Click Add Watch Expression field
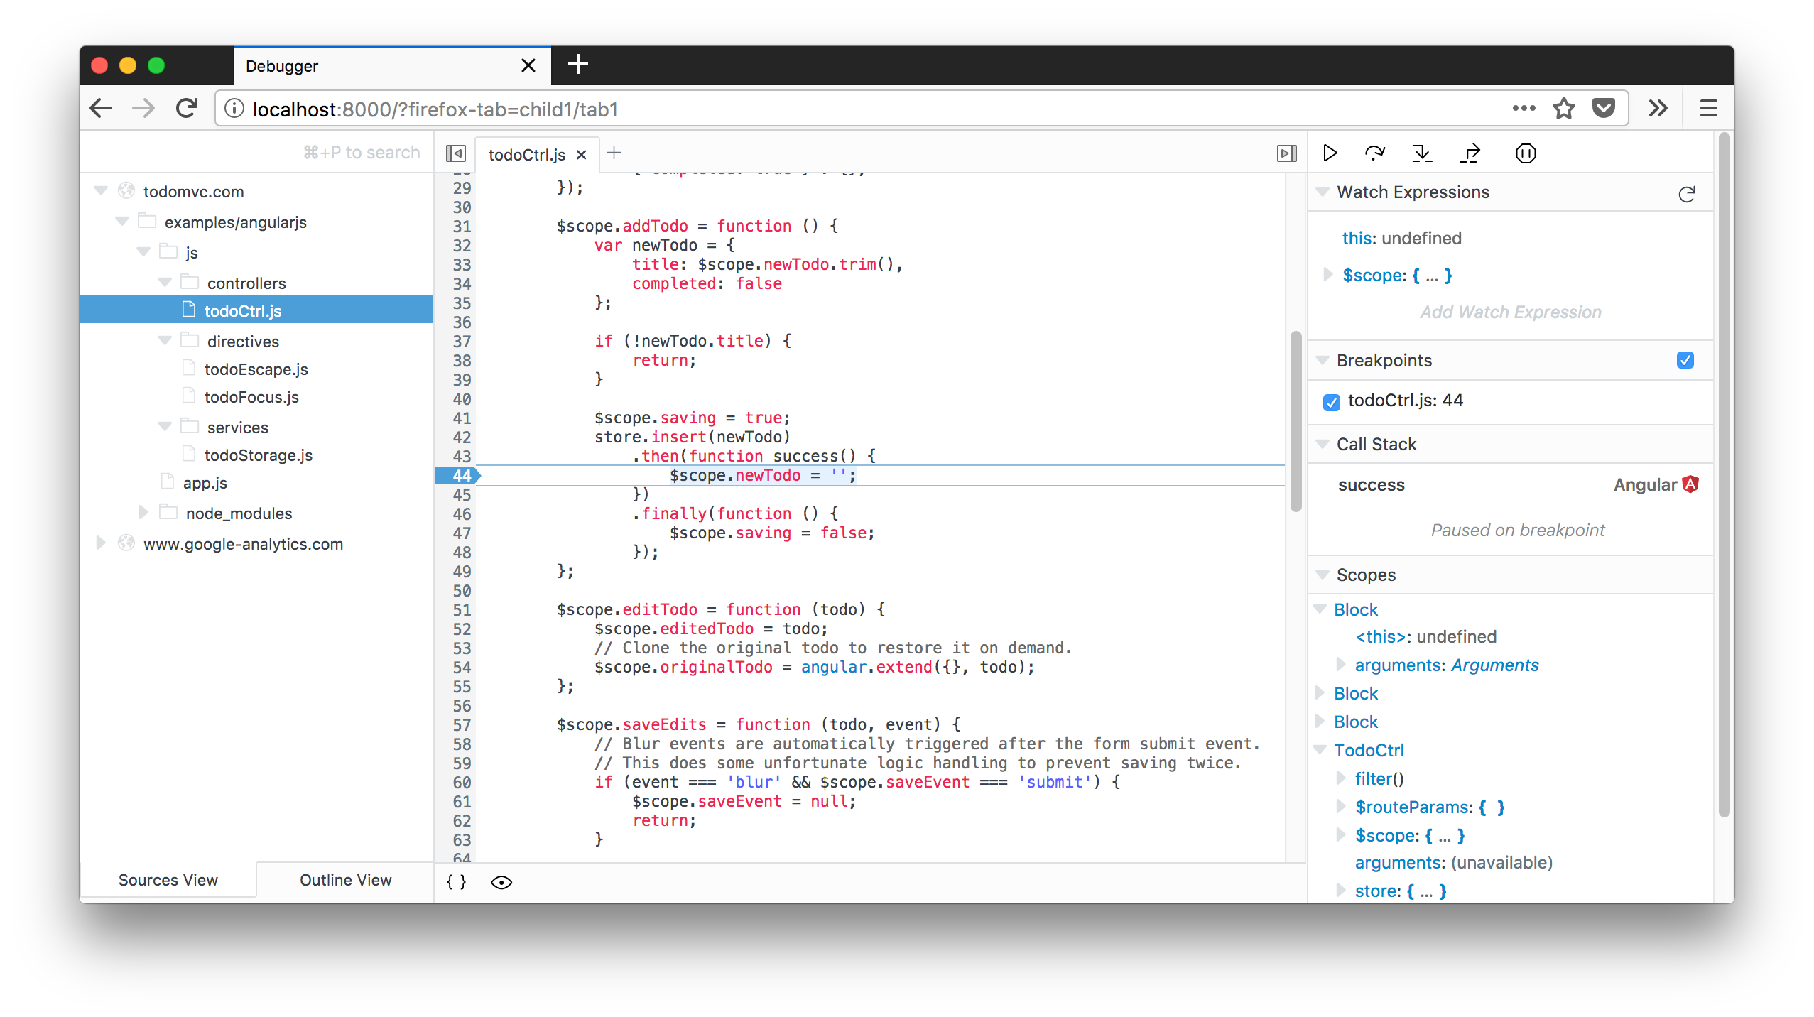Viewport: 1814px width, 1017px height. [x=1511, y=312]
